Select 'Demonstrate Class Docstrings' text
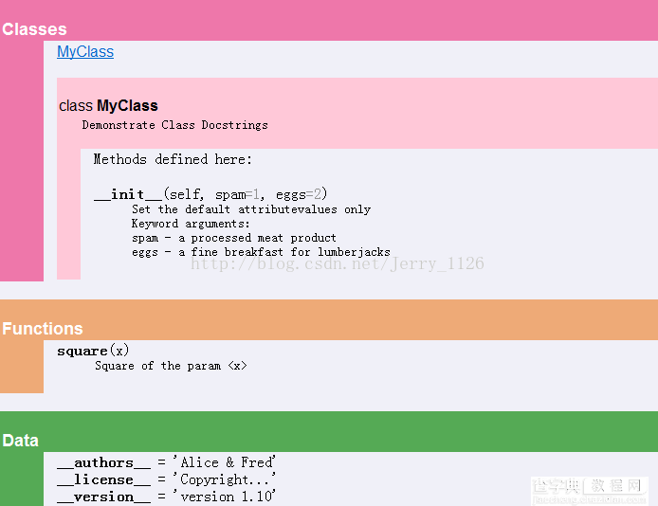This screenshot has width=658, height=506. pos(174,125)
